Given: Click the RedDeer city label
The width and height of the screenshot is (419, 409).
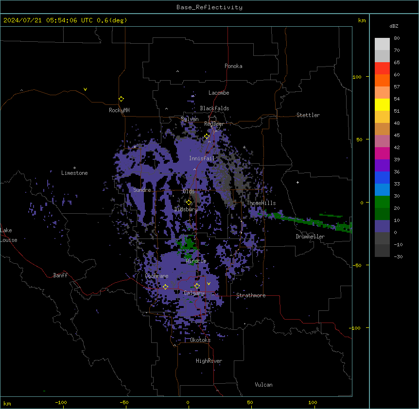Looking at the screenshot, I should coord(214,124).
